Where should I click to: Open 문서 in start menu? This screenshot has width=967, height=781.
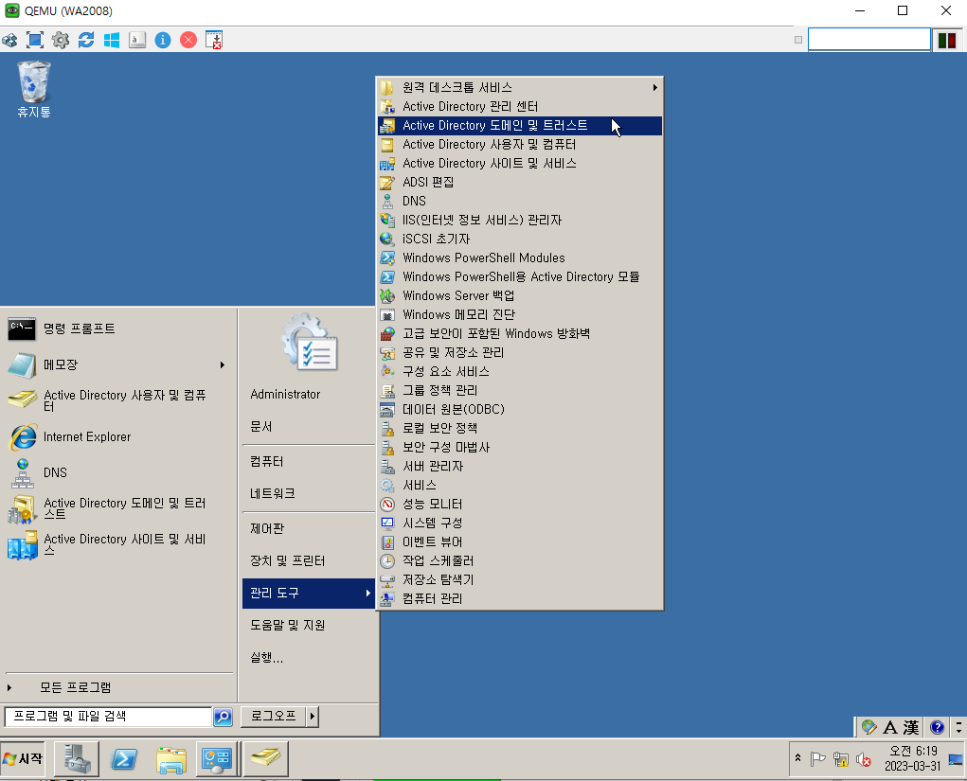(x=309, y=427)
